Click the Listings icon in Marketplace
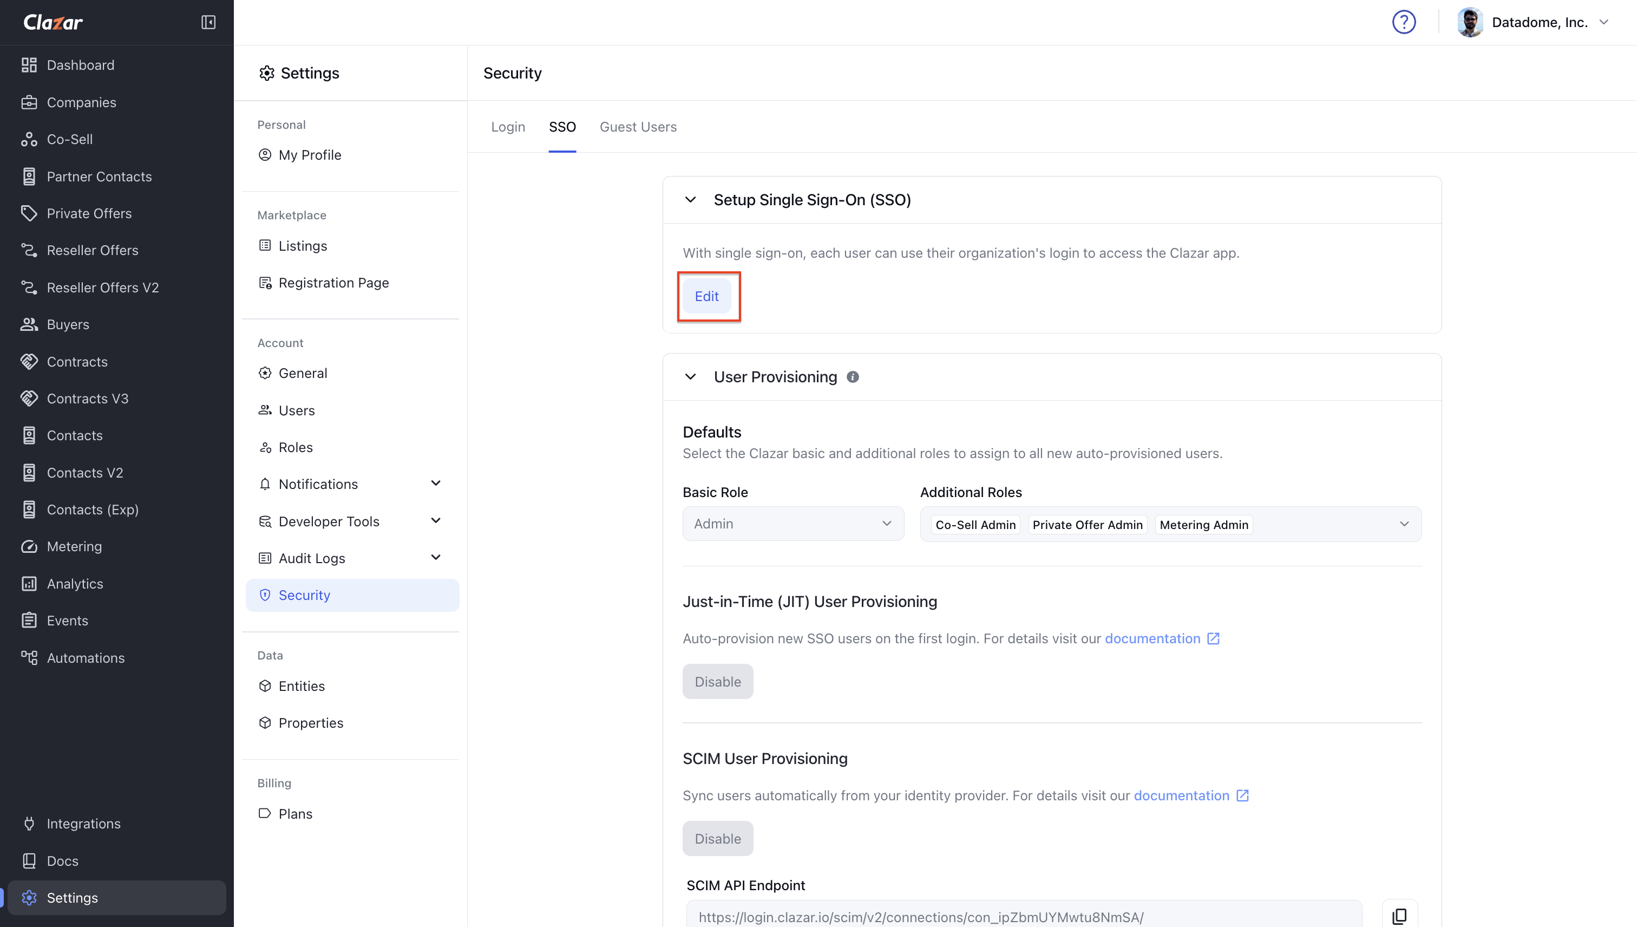This screenshot has height=927, width=1637. click(265, 245)
